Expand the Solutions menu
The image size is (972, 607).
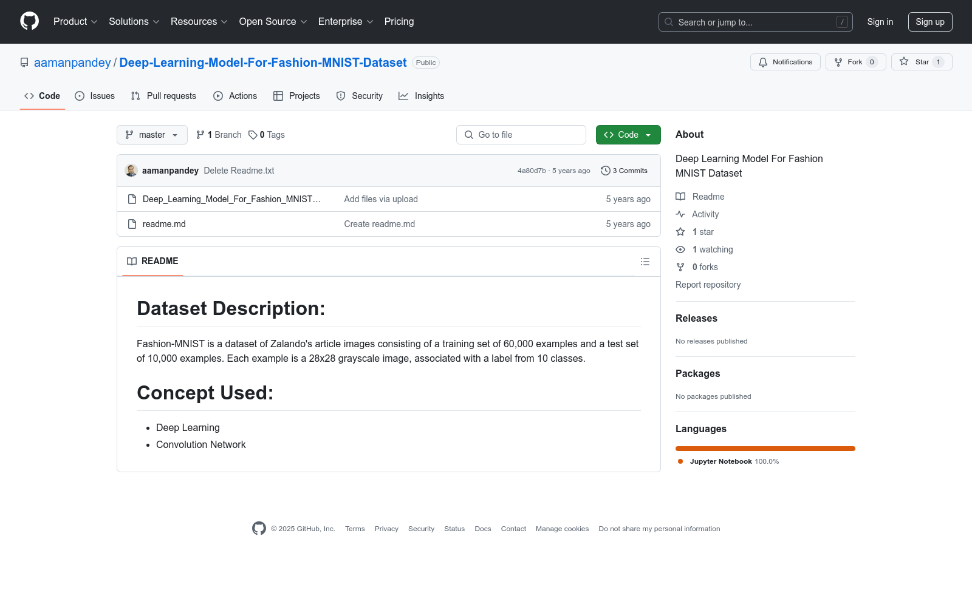(134, 22)
